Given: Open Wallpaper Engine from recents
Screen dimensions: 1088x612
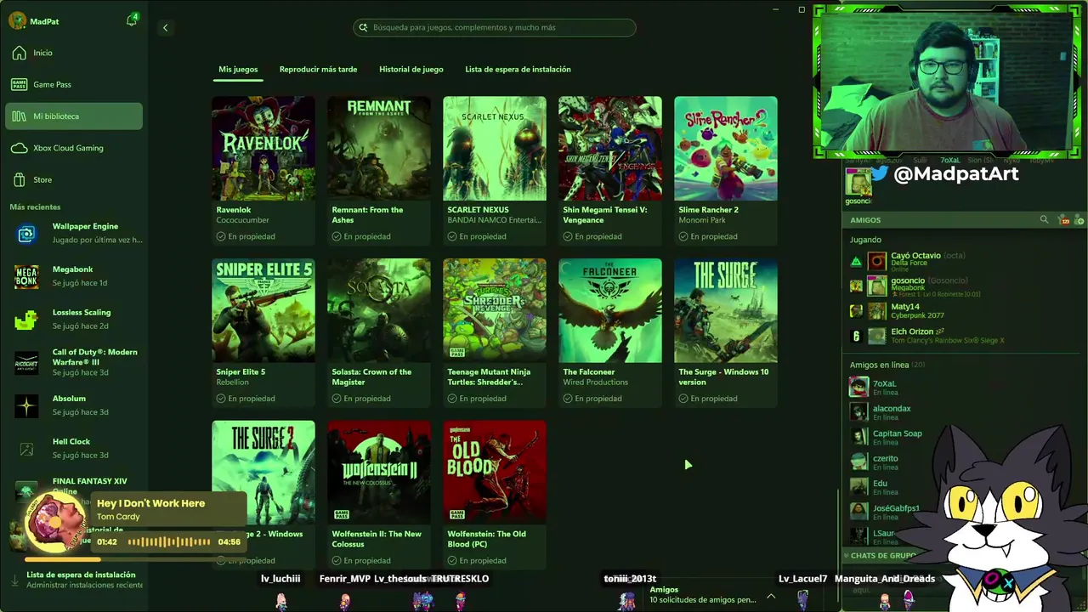Looking at the screenshot, I should click(x=74, y=233).
